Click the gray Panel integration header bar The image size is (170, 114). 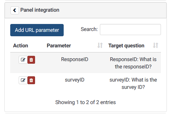coord(86,10)
